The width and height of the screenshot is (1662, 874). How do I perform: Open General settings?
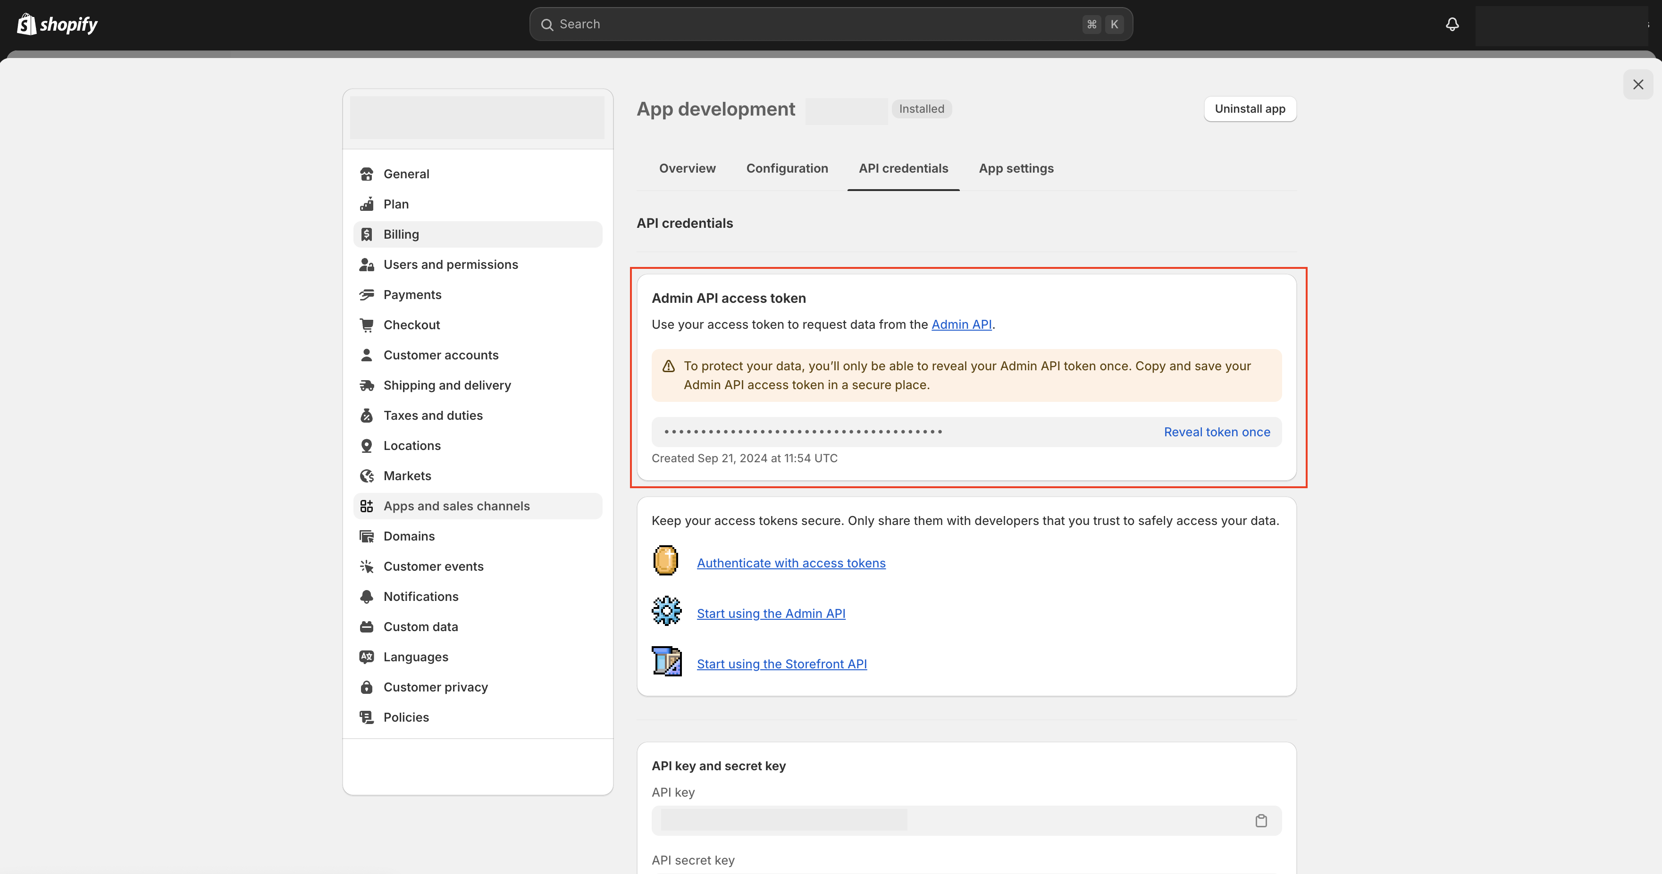[x=478, y=174]
